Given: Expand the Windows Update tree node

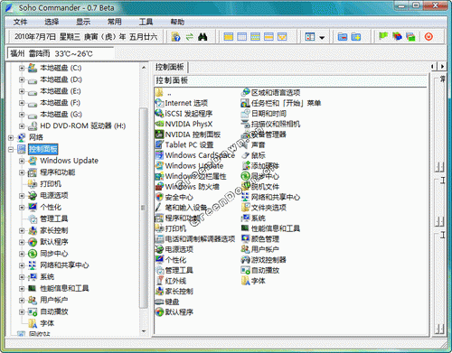Looking at the screenshot, I should (22, 161).
